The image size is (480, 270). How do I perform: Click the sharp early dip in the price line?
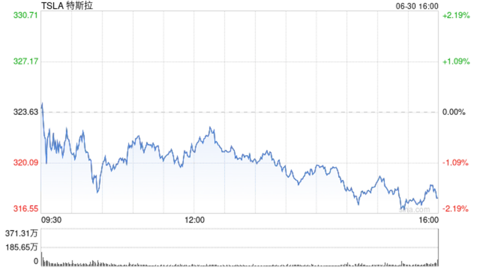click(x=97, y=192)
